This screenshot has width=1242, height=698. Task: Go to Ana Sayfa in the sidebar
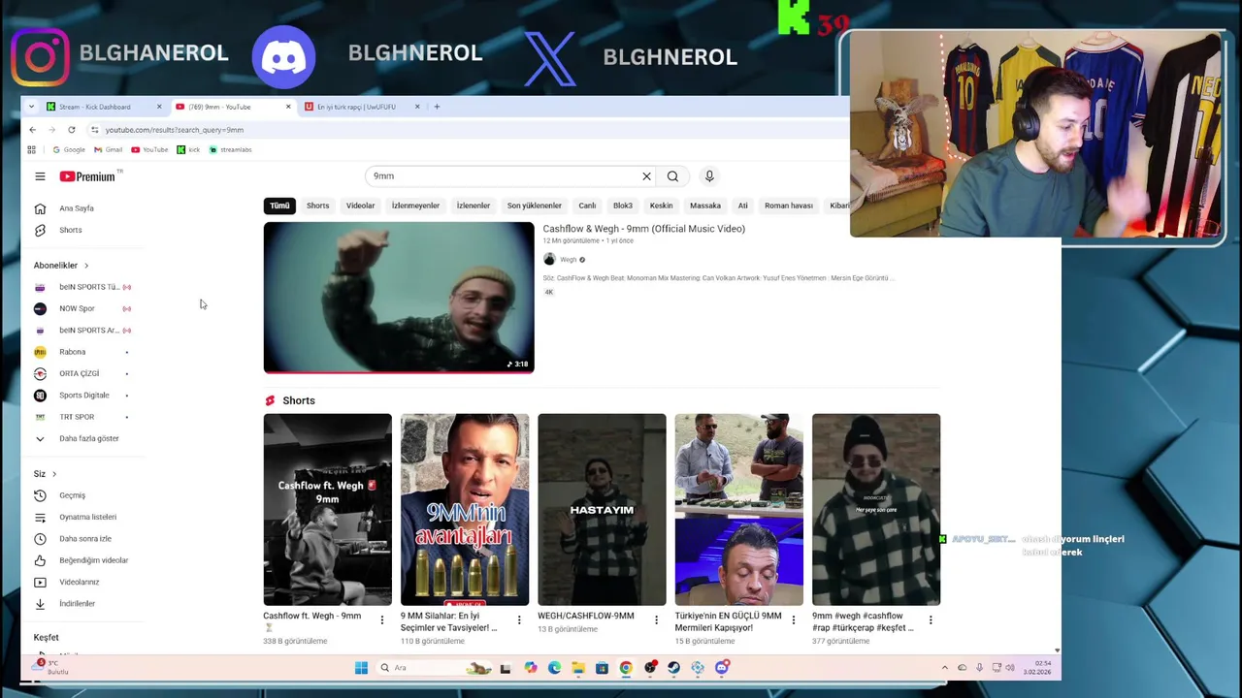78,208
